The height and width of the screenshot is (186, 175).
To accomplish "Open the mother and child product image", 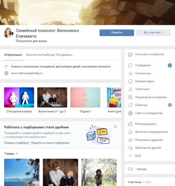I will pyautogui.click(x=61, y=172).
